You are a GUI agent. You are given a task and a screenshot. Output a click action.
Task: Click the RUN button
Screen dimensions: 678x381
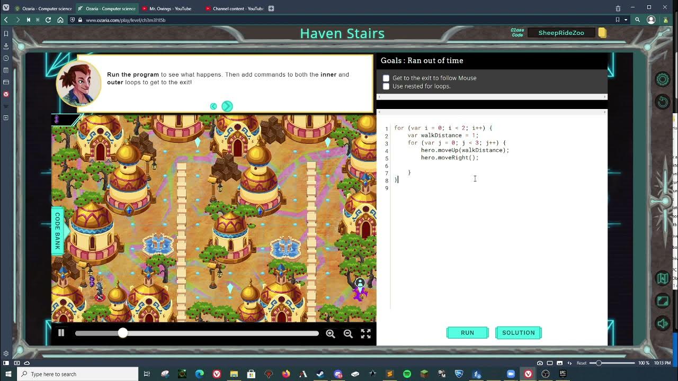coord(467,333)
